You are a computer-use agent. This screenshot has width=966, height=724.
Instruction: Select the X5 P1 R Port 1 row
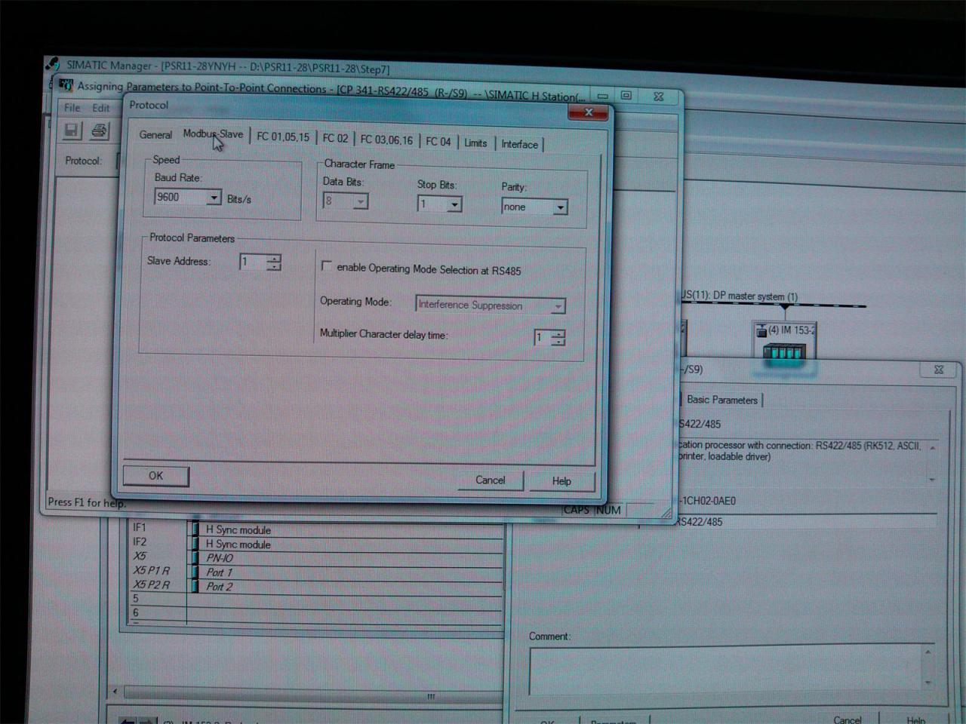click(315, 572)
